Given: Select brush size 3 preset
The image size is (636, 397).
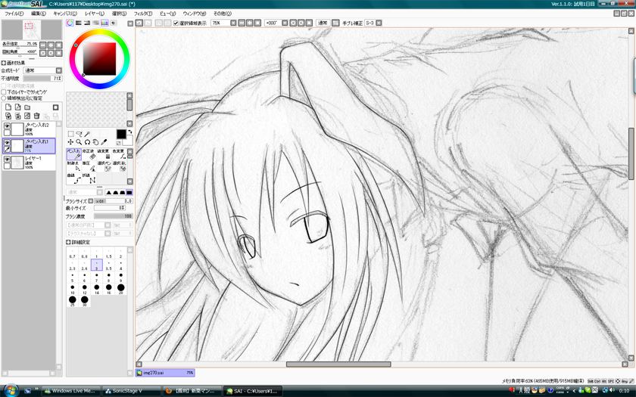Looking at the screenshot, I should pyautogui.click(x=97, y=265).
